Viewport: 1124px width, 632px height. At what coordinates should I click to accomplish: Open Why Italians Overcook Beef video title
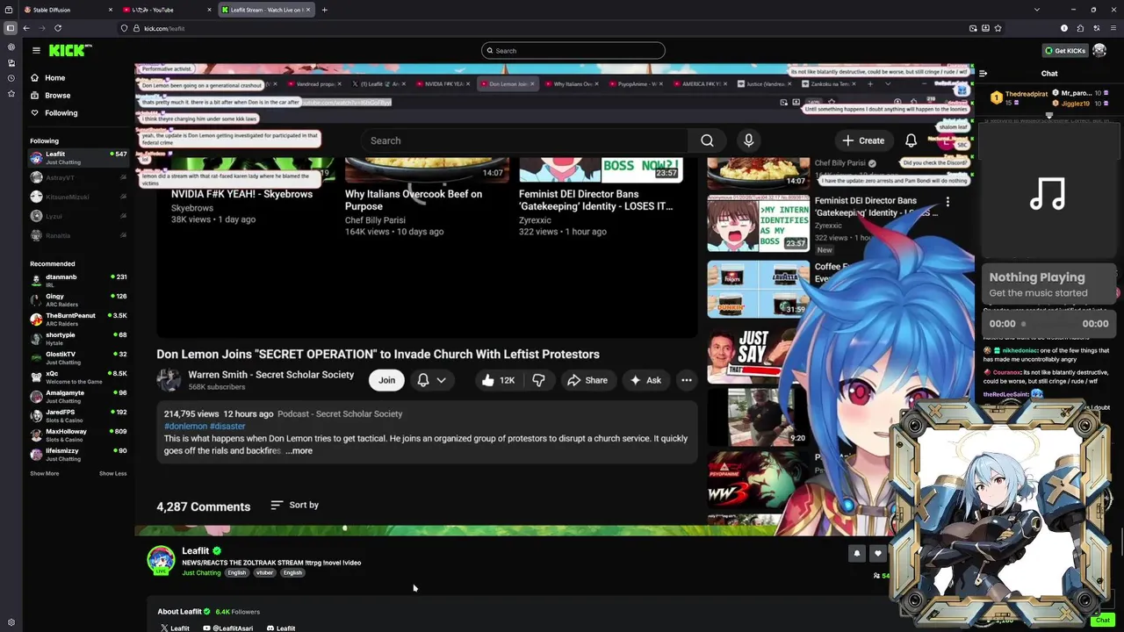pos(414,200)
